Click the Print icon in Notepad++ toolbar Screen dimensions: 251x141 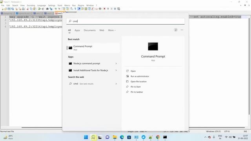[x=23, y=9]
